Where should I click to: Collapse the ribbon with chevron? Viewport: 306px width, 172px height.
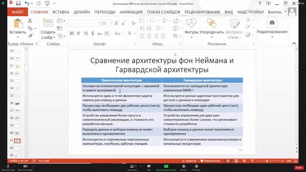point(294,43)
